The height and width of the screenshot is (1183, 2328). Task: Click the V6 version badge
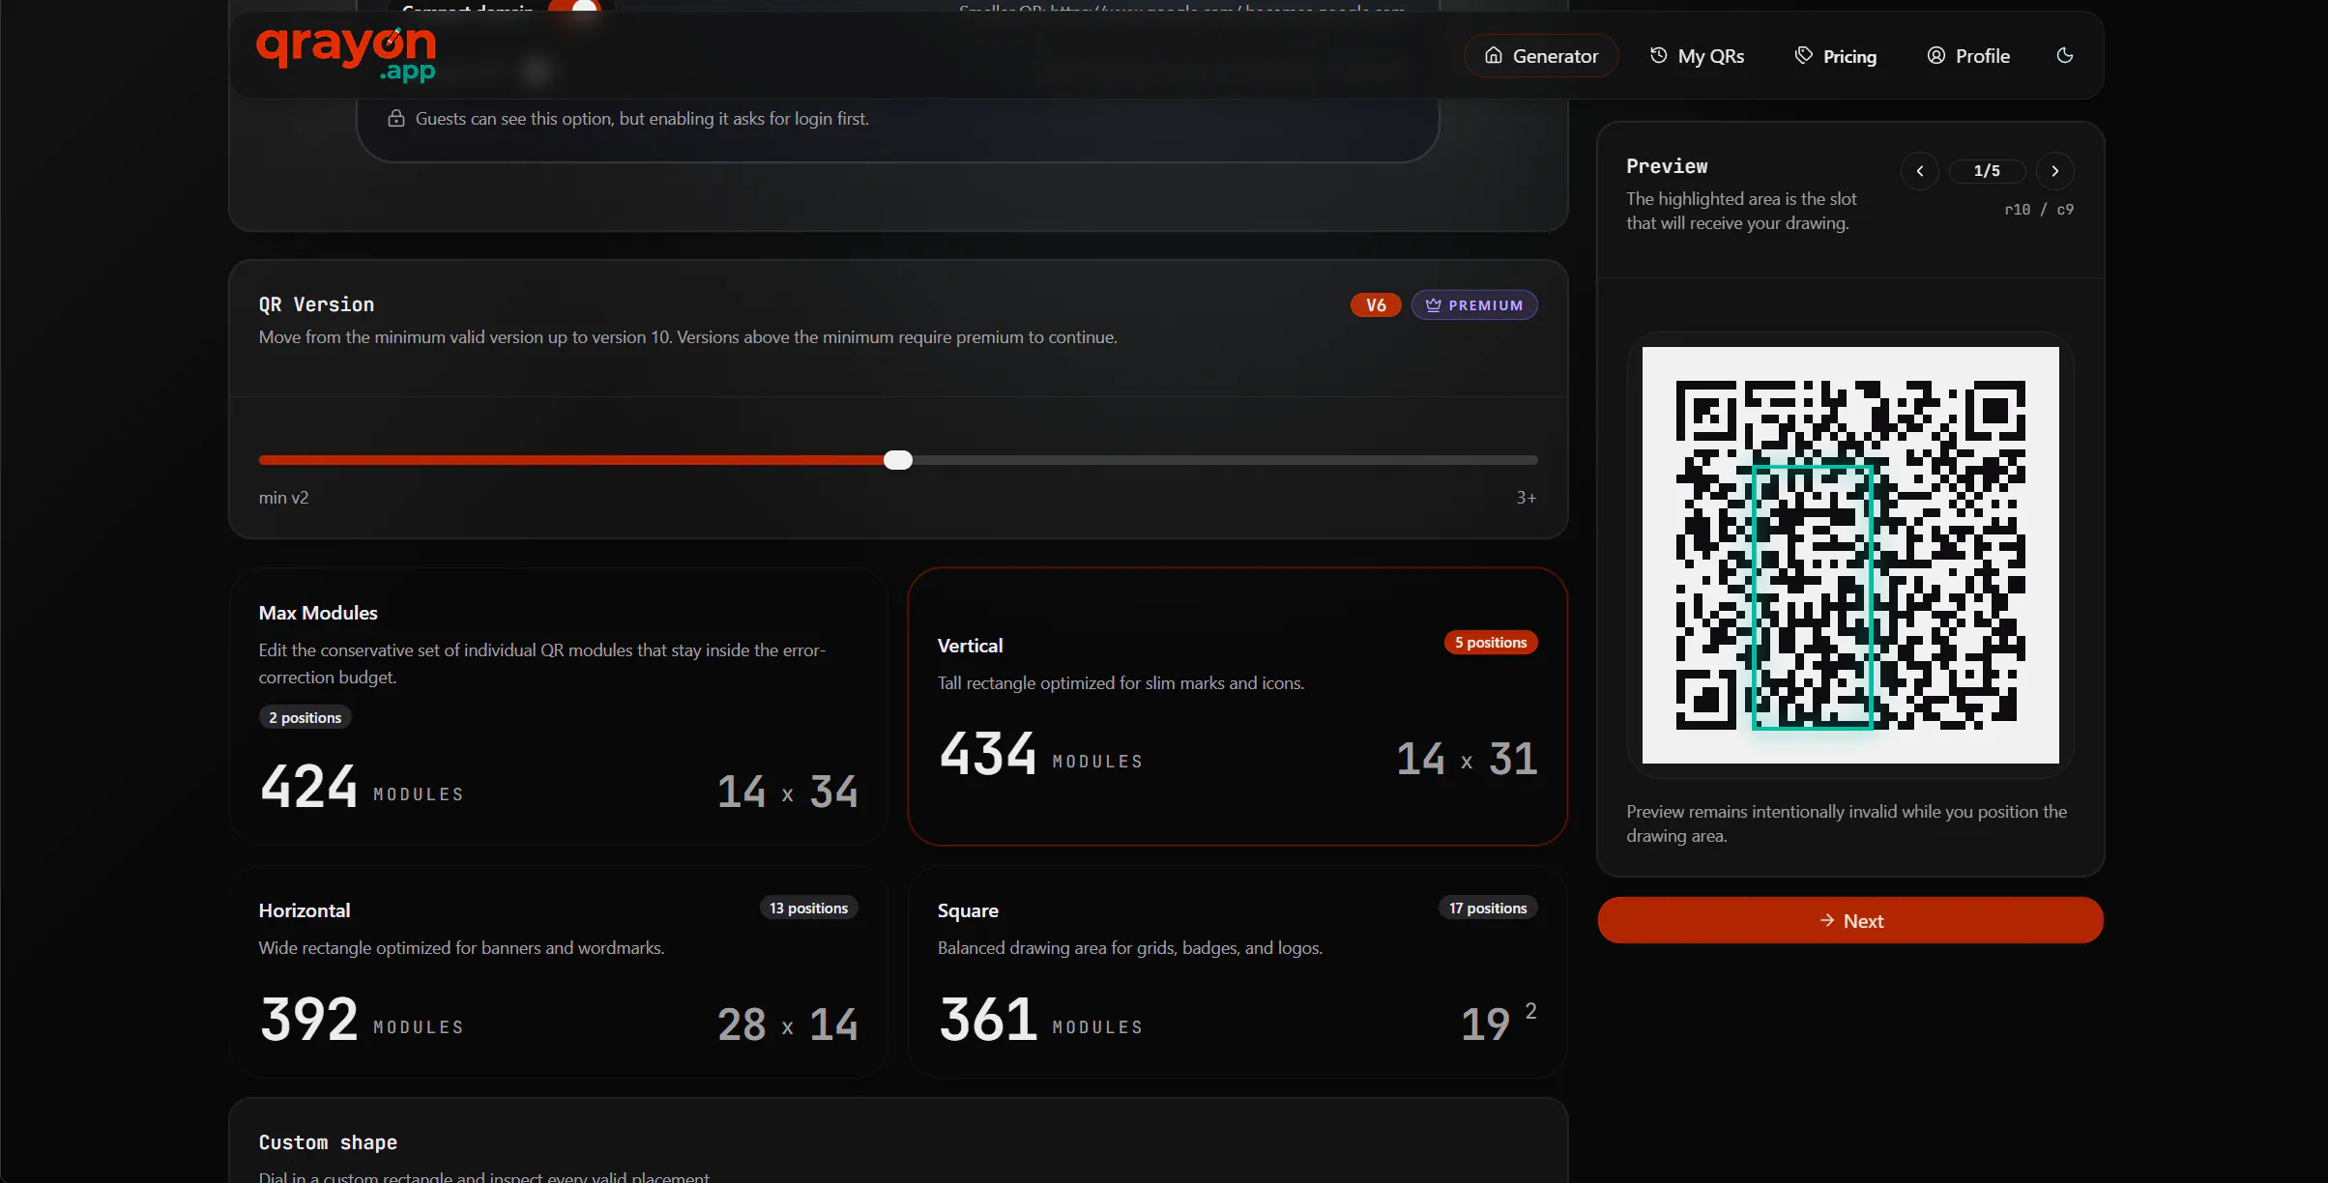pos(1376,305)
